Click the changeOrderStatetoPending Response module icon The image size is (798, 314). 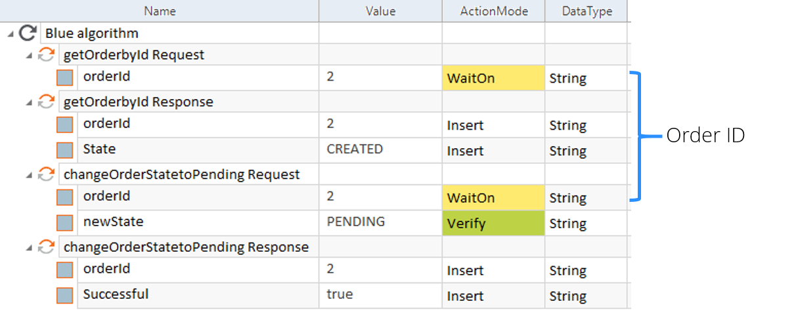point(46,247)
